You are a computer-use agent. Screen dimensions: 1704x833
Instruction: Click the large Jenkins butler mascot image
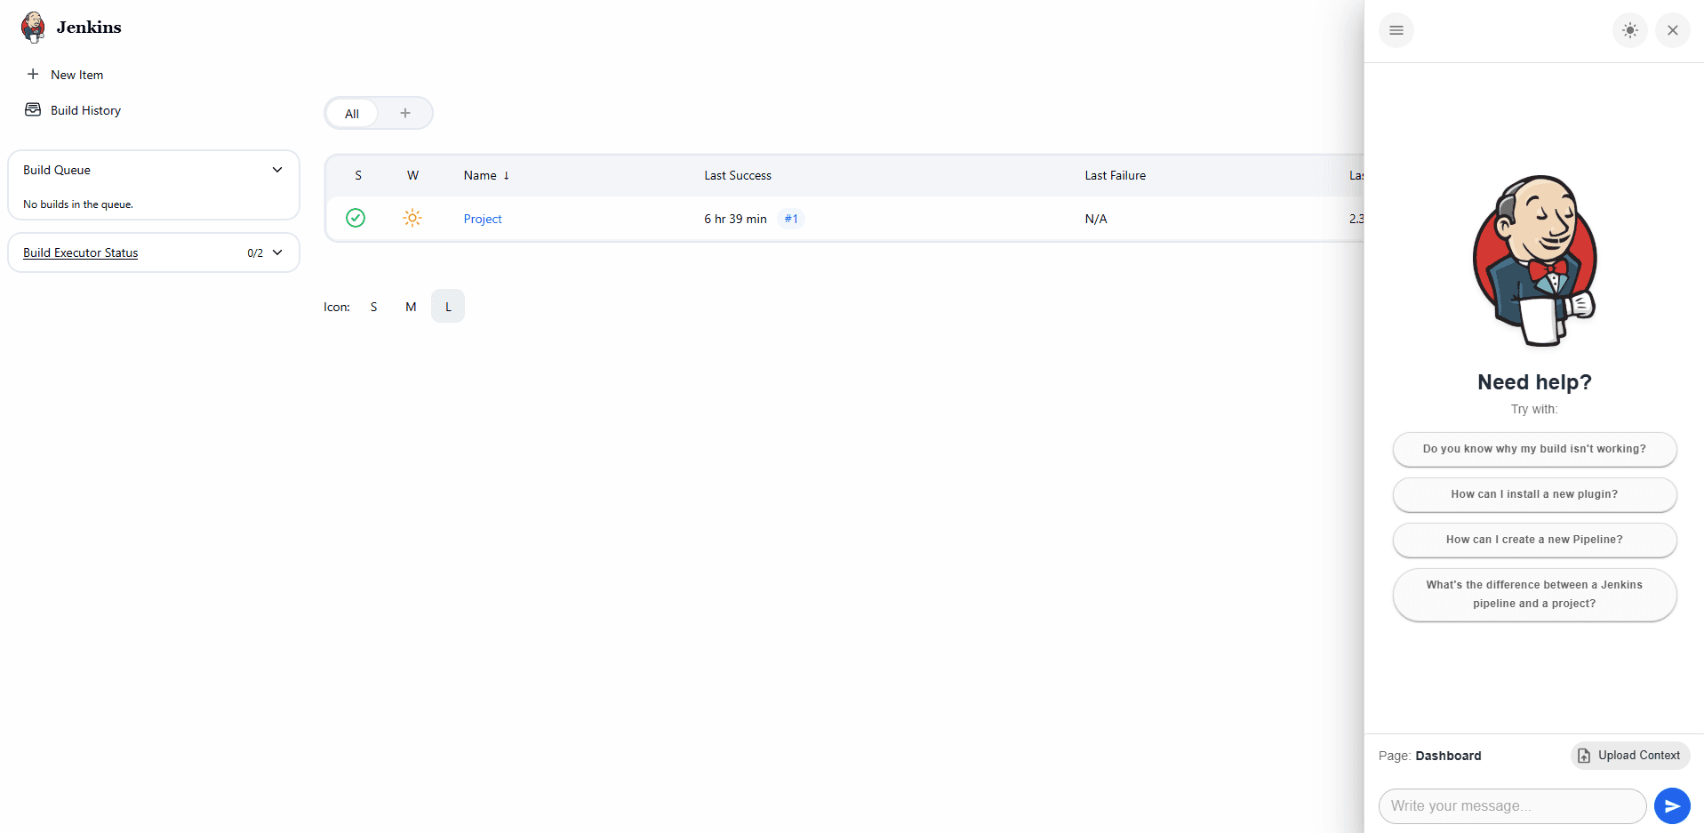1535,261
